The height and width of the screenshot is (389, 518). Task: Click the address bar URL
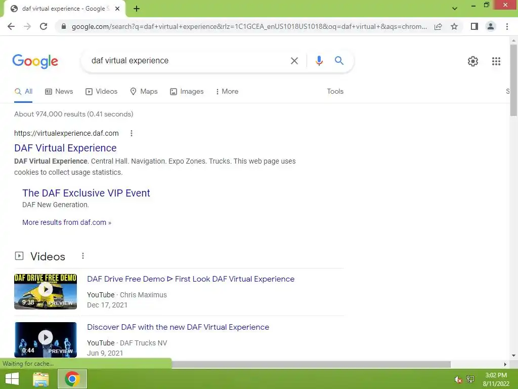tap(249, 26)
